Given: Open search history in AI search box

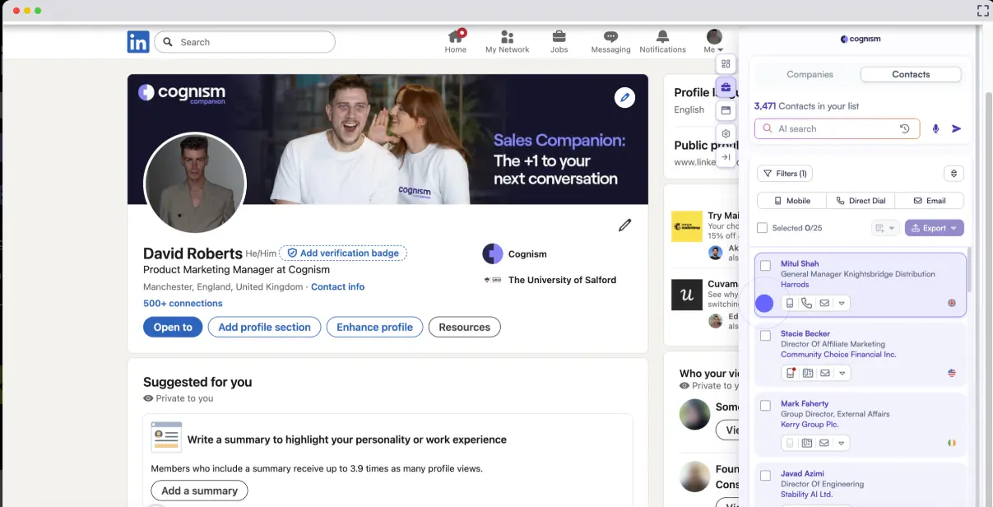Looking at the screenshot, I should click(x=904, y=129).
